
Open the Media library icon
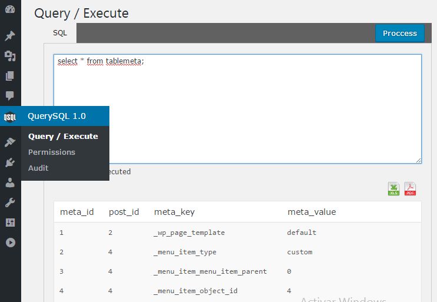click(10, 56)
